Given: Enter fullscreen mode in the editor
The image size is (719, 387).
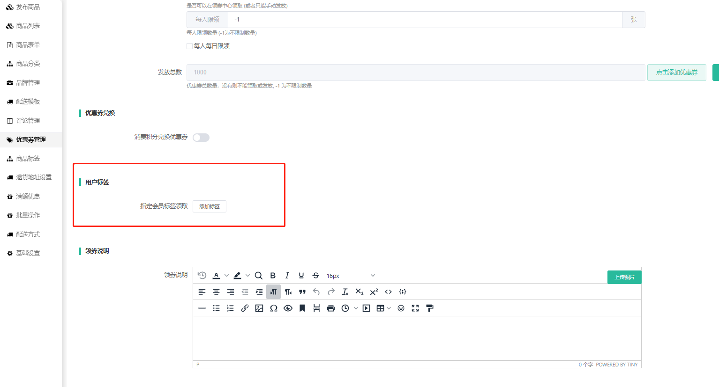Looking at the screenshot, I should [415, 308].
